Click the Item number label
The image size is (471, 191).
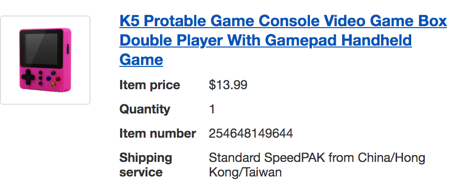pyautogui.click(x=157, y=133)
